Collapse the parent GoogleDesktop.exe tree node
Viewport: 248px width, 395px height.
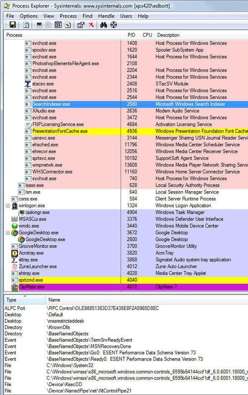coord(8,233)
